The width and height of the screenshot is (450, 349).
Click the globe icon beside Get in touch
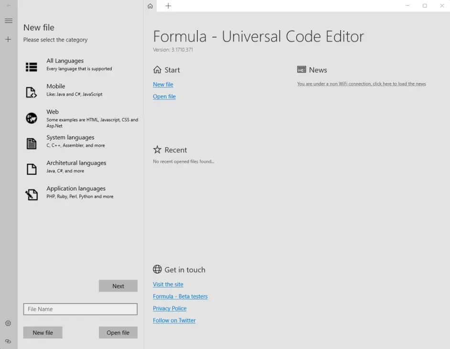157,269
